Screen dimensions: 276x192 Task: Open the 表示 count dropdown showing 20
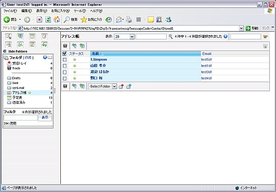tap(124, 36)
